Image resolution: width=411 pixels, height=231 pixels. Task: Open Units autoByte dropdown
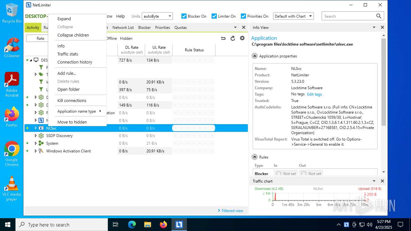157,16
